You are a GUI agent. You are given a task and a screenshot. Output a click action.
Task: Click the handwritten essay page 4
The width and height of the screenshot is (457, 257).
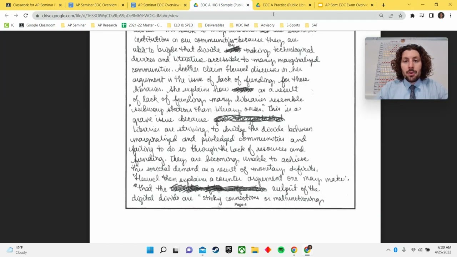click(x=240, y=120)
